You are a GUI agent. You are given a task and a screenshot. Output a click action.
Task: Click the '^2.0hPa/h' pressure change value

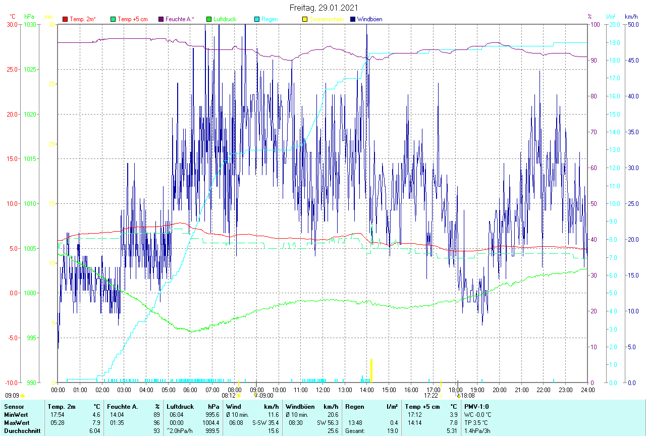181,431
